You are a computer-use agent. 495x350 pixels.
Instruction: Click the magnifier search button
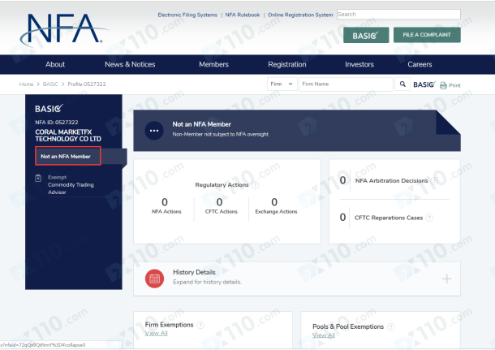[x=402, y=84]
